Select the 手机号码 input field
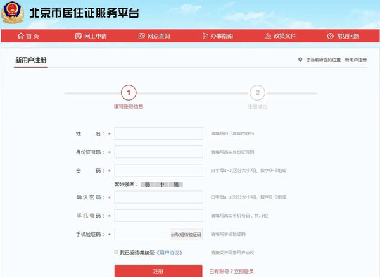 coord(158,216)
